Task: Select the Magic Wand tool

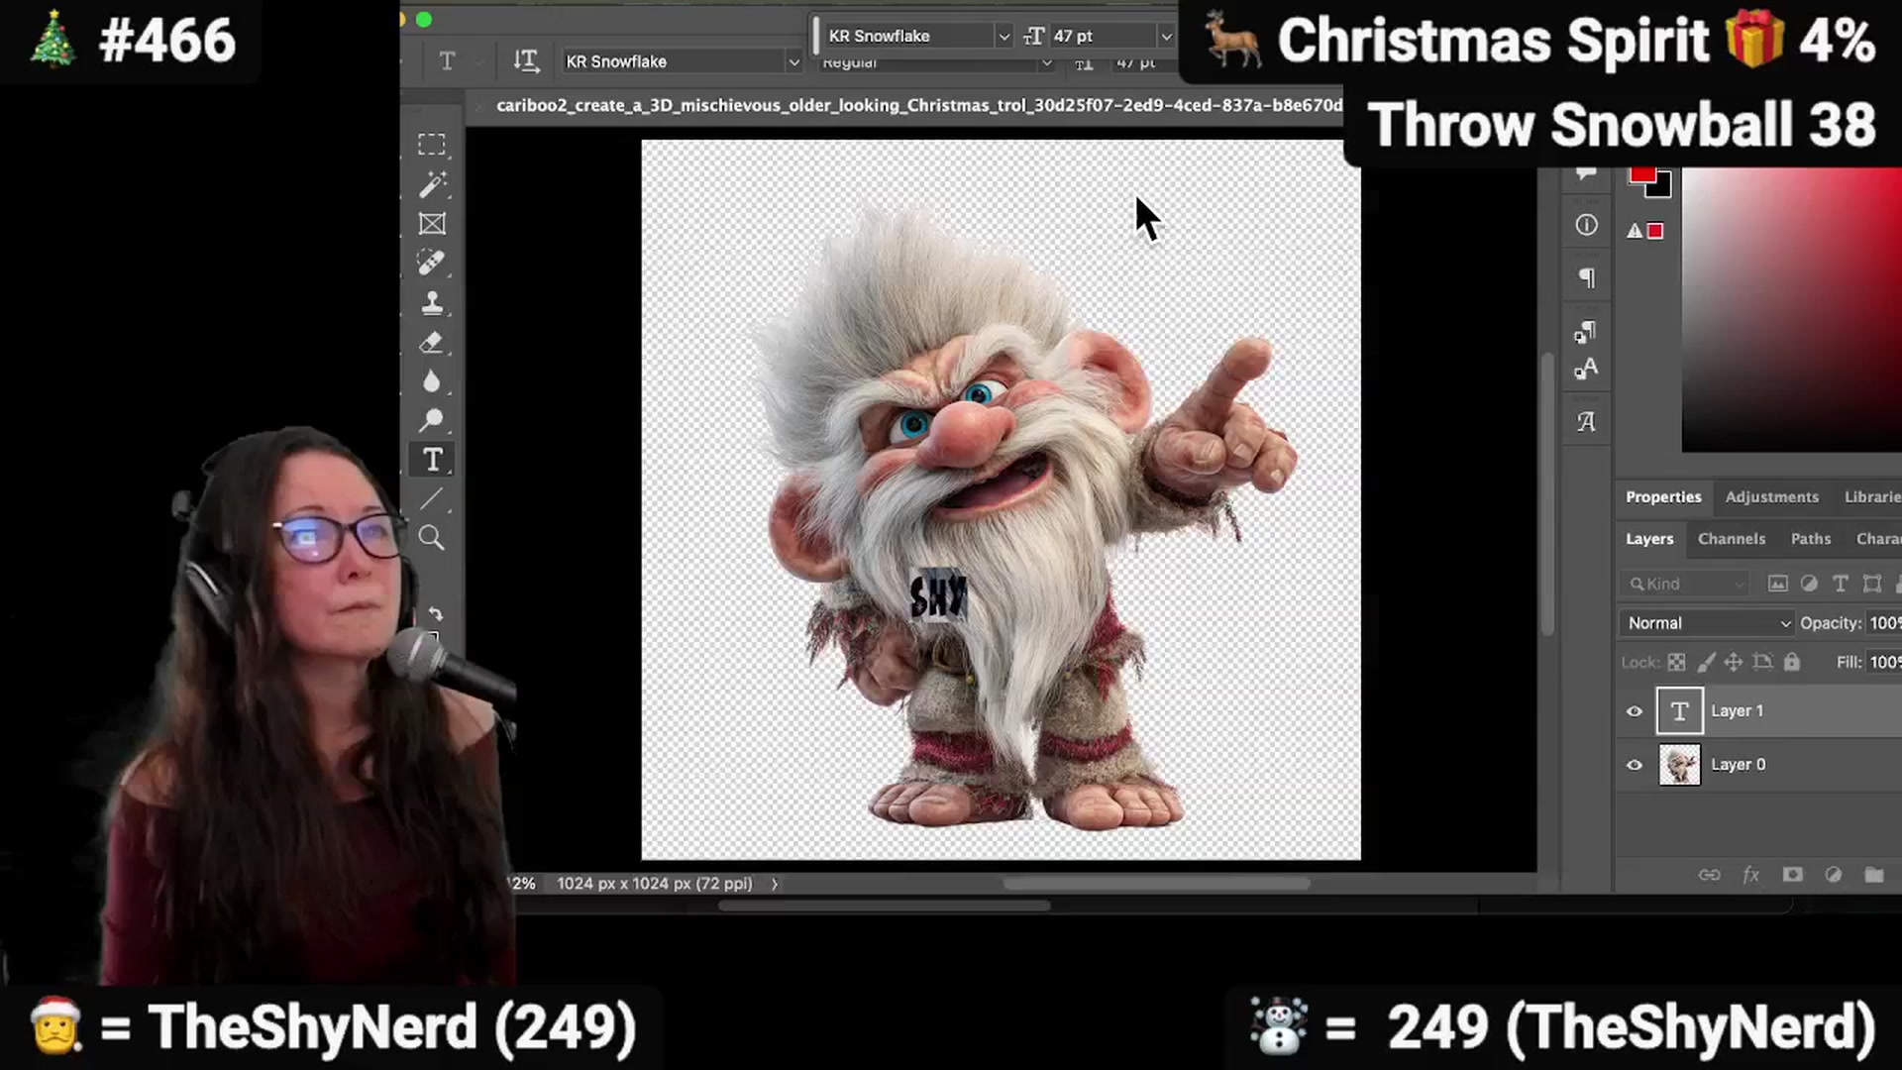Action: click(x=432, y=184)
